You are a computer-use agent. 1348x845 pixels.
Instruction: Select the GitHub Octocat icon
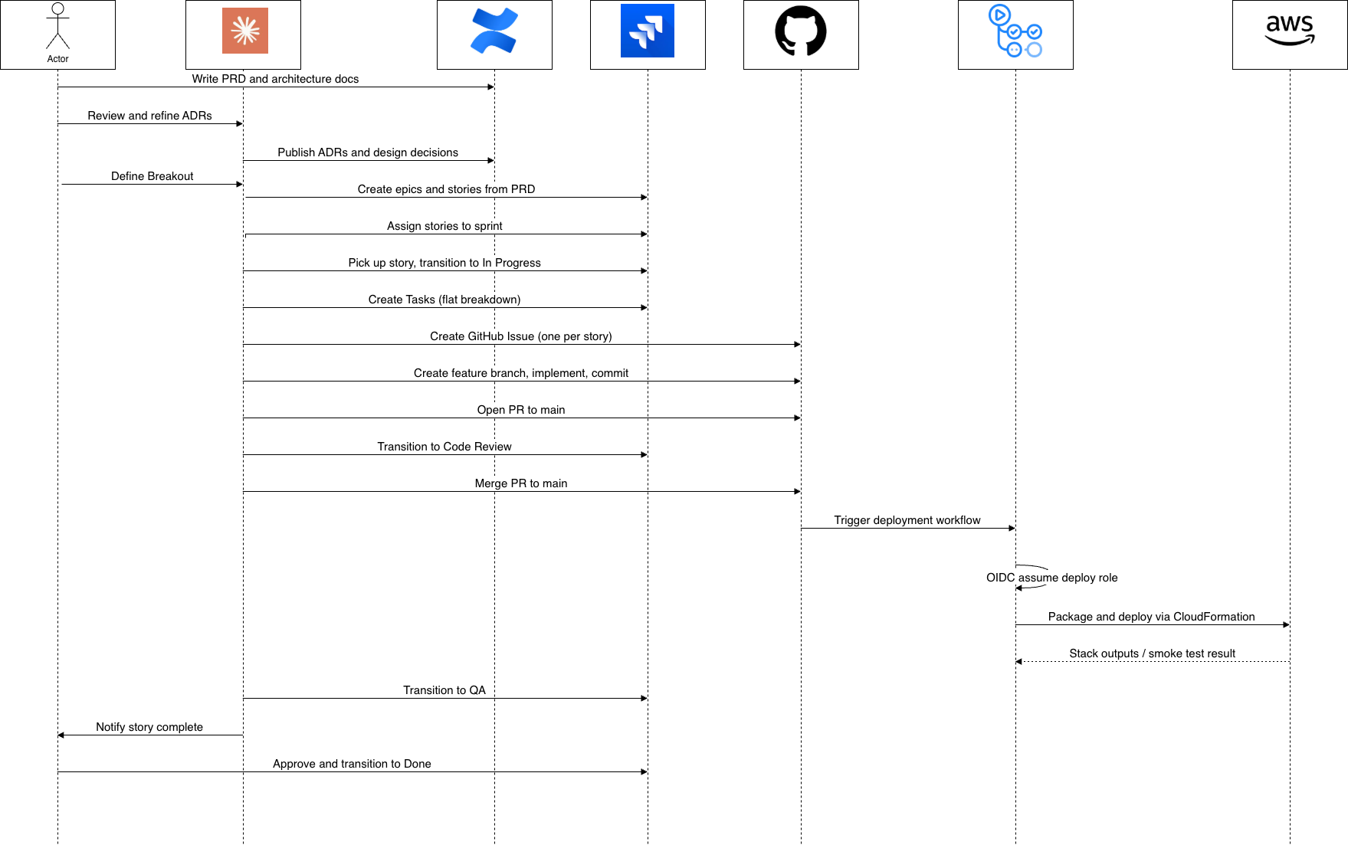801,31
